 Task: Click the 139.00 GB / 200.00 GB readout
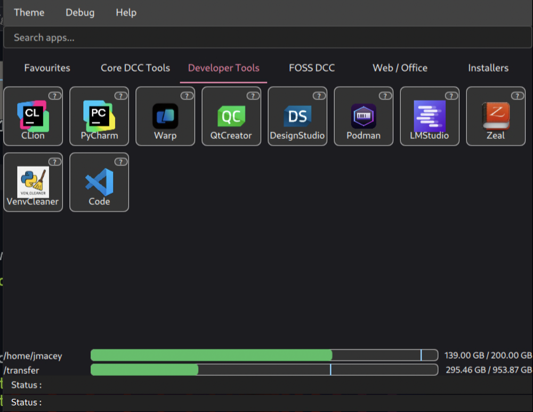[488, 356]
